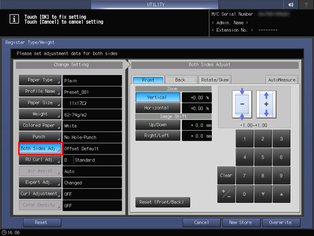Open the Paper Type setting
The image size is (314, 236).
click(x=40, y=80)
